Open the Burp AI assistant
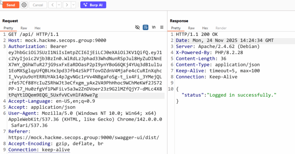295x154 pixels. point(93,5)
